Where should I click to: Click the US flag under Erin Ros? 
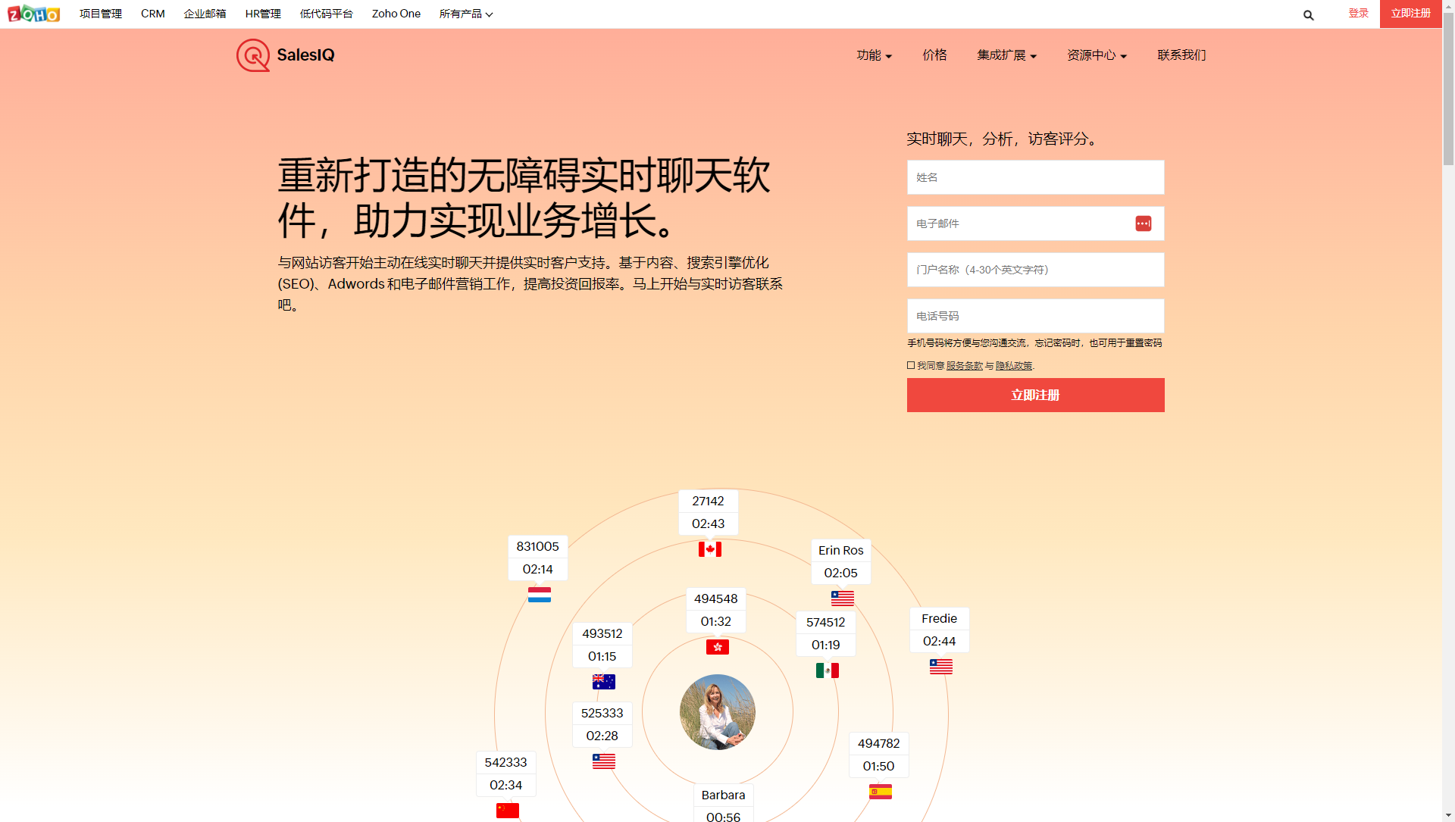pyautogui.click(x=843, y=598)
